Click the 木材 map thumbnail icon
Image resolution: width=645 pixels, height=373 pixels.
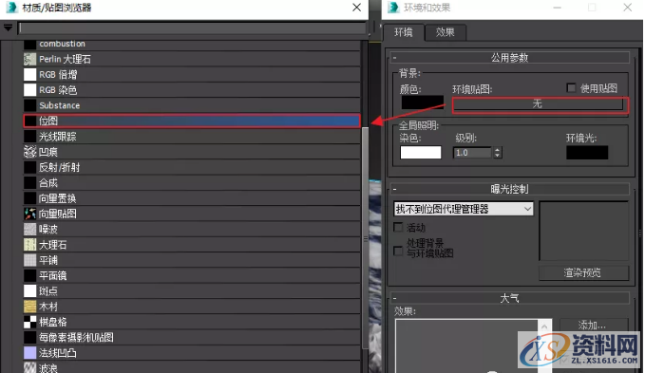[x=29, y=307]
